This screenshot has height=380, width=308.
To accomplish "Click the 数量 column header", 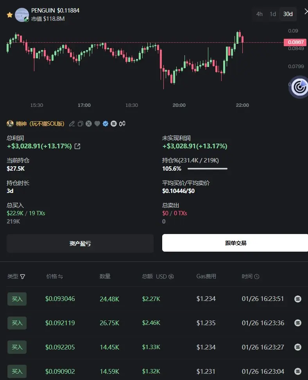I will pos(105,276).
